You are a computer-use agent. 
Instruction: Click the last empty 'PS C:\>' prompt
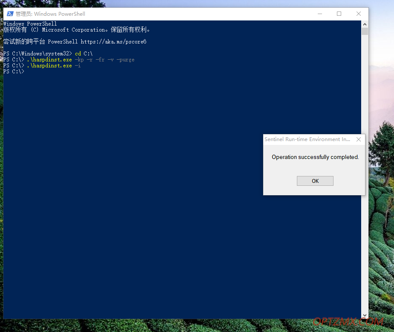click(14, 72)
